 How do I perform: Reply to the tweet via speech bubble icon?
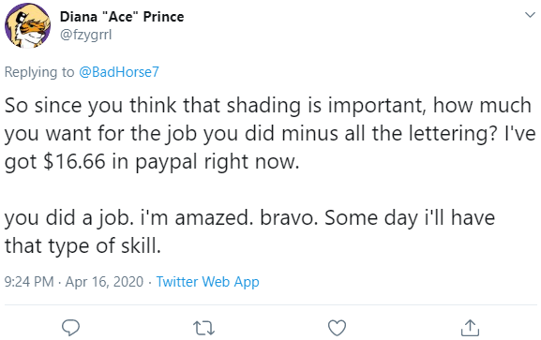70,328
